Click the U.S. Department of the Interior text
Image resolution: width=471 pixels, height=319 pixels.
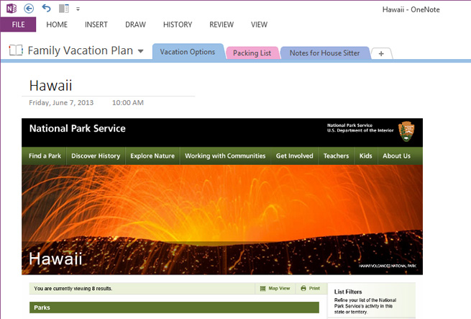[360, 130]
